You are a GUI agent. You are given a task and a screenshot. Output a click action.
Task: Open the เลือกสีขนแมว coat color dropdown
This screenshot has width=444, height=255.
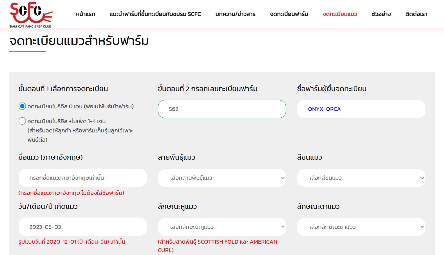click(x=361, y=178)
